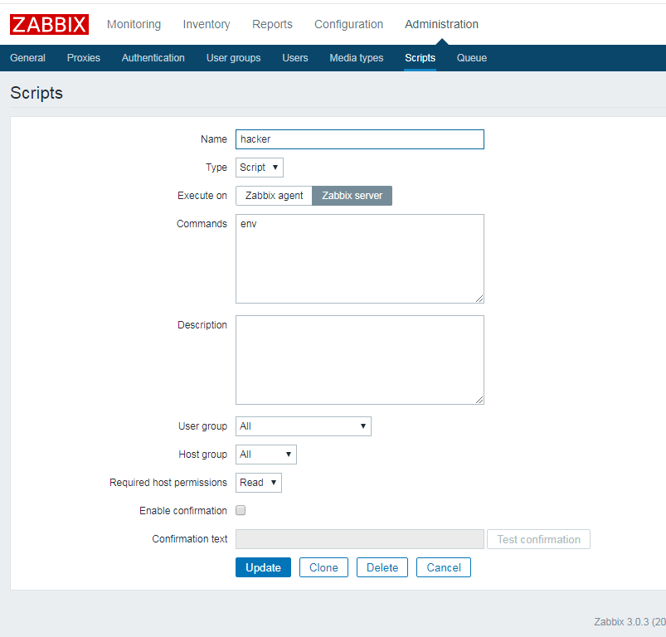This screenshot has width=666, height=637.
Task: Open the Reports menu
Action: pyautogui.click(x=272, y=24)
